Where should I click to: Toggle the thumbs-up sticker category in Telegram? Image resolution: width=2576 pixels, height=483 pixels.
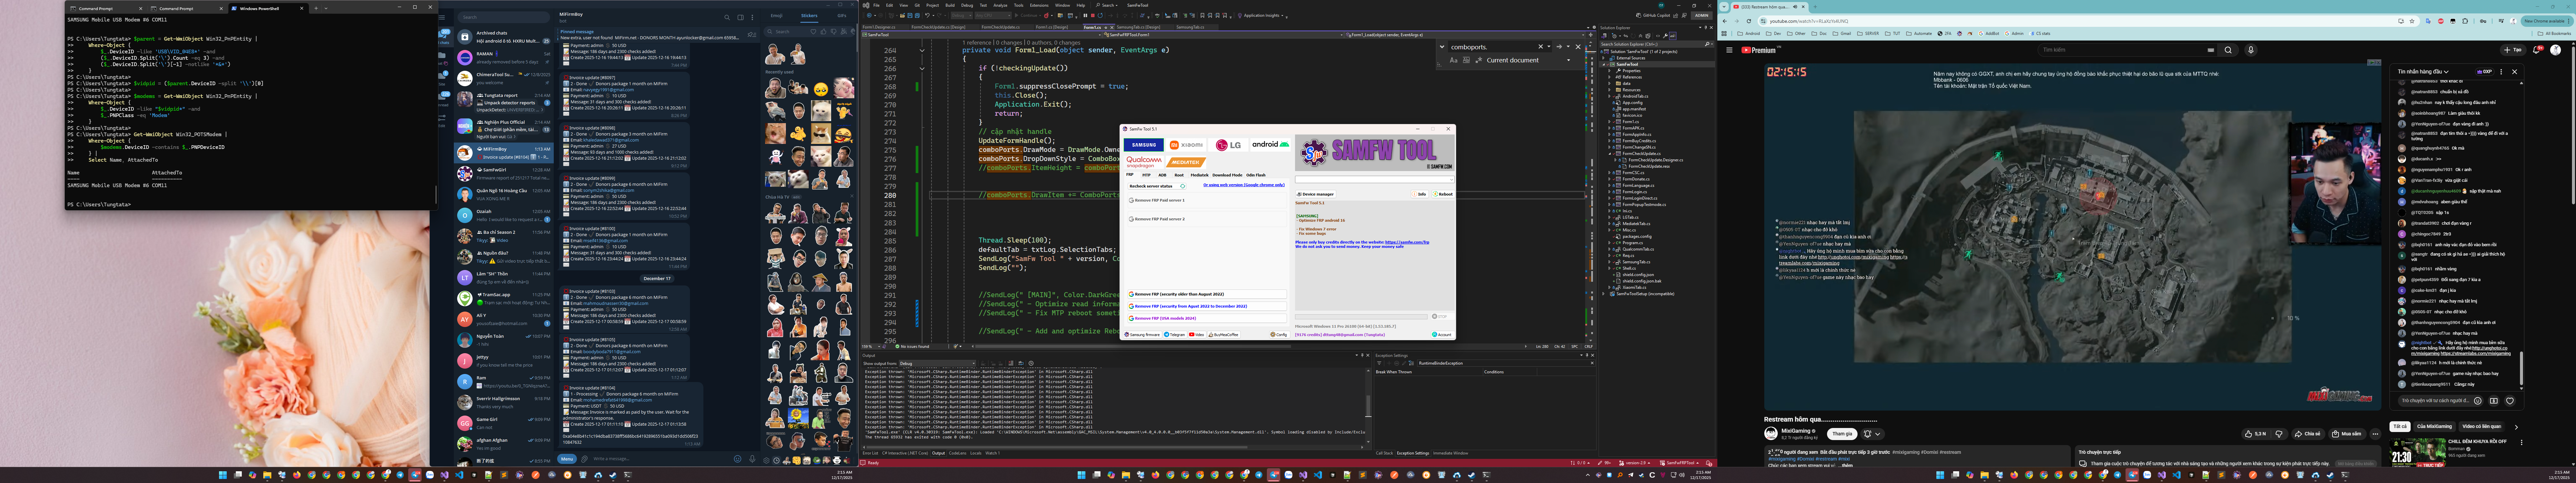click(x=824, y=32)
